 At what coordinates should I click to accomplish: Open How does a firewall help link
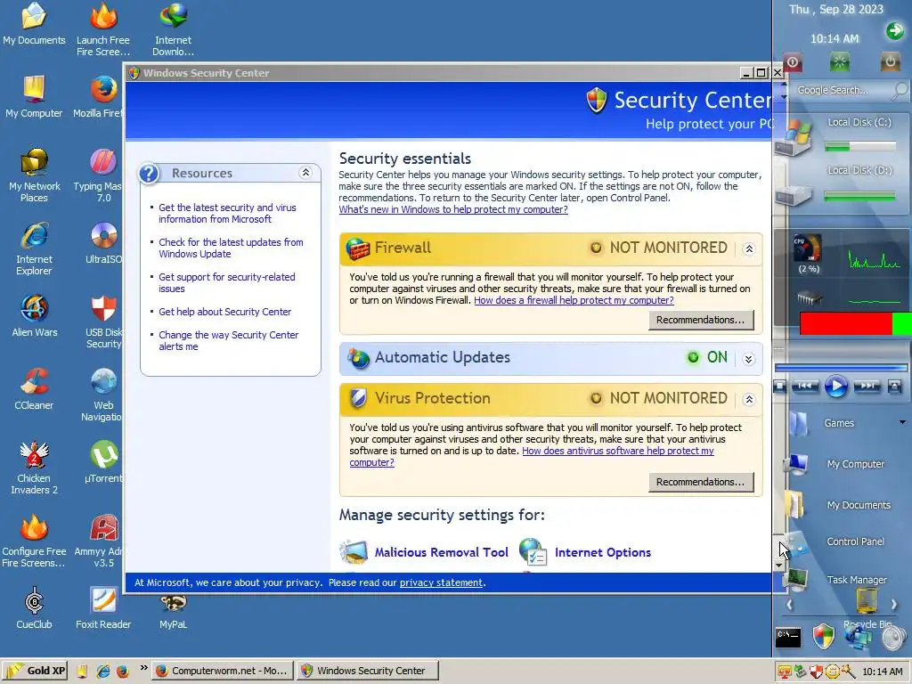coord(574,300)
